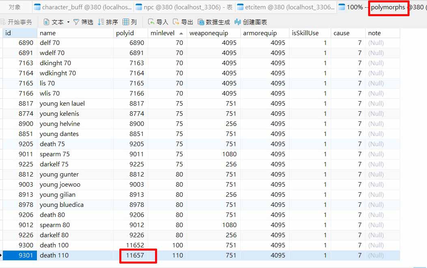Viewport: 427px width, 268px height.
Task: Click the polyid cell 11657
Action: 131,255
